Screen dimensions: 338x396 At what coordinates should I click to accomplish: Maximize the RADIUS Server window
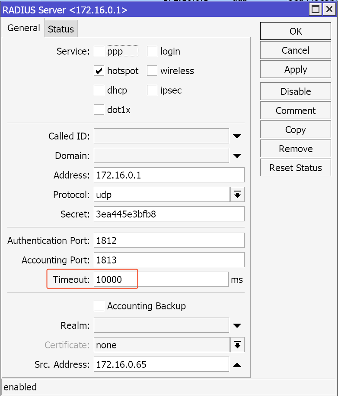coord(316,10)
